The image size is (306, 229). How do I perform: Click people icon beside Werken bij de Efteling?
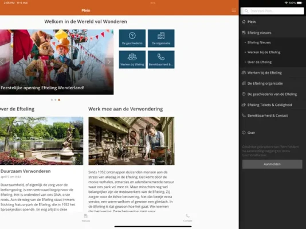(244, 73)
